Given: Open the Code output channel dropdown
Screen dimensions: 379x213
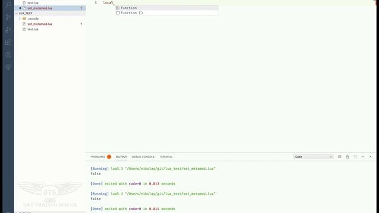Looking at the screenshot, I should pyautogui.click(x=313, y=157).
